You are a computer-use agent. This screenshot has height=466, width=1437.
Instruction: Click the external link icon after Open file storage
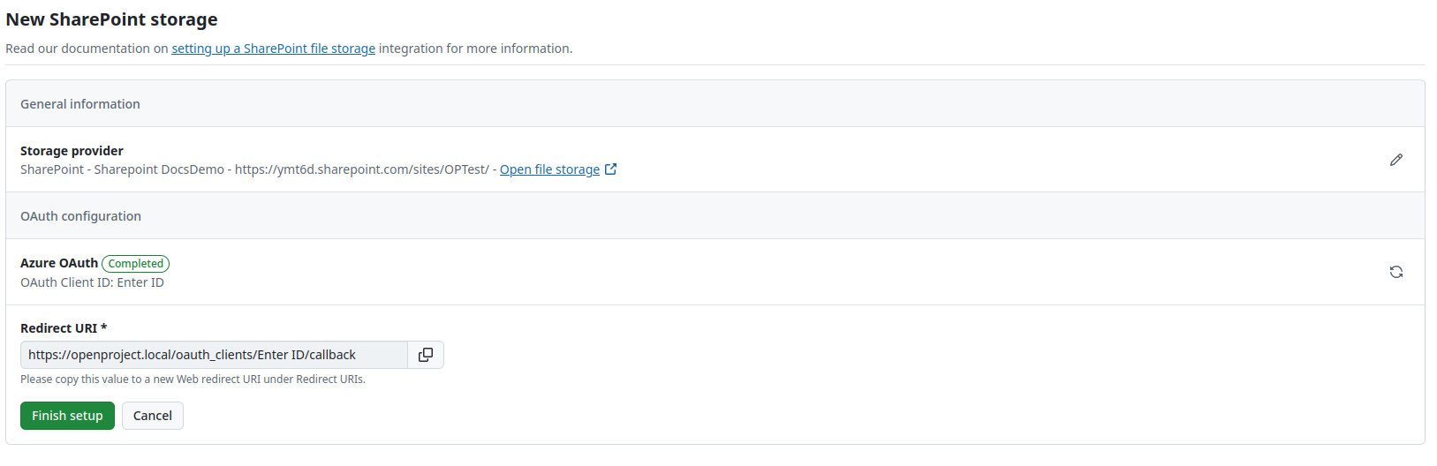click(610, 169)
